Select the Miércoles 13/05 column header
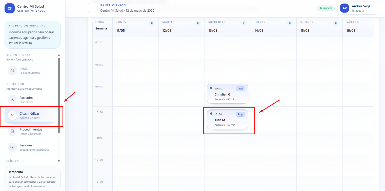The width and height of the screenshot is (385, 191). [x=228, y=27]
